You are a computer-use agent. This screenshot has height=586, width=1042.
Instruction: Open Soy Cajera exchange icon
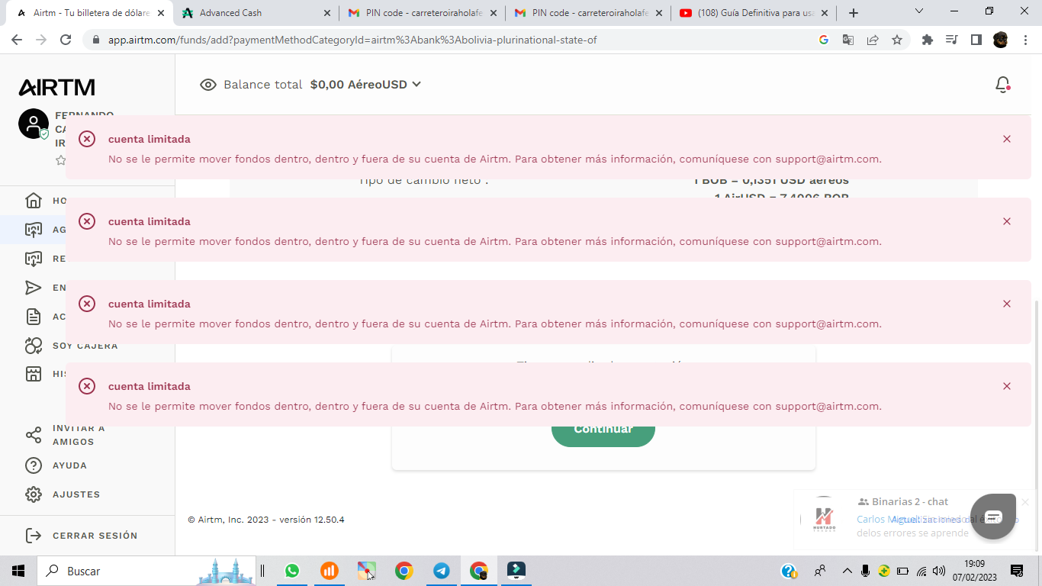pyautogui.click(x=34, y=346)
